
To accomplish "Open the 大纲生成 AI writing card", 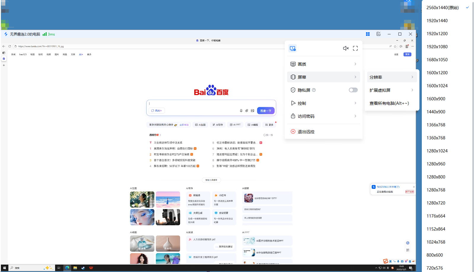I will pos(198,217).
